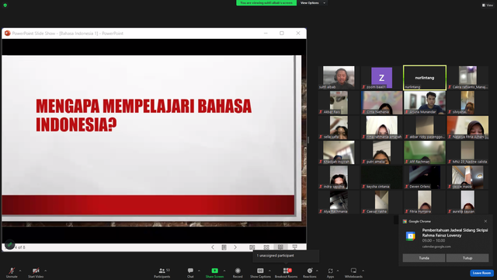497x280 pixels.
Task: Click slide heading 'MENGAPA MEMPELAJARI BAHASA INDONESIA?'
Action: pyautogui.click(x=144, y=115)
